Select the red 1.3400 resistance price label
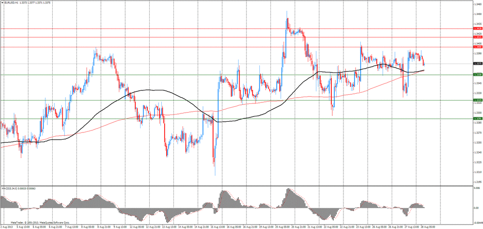This screenshot has height=229, width=483. 478,47
